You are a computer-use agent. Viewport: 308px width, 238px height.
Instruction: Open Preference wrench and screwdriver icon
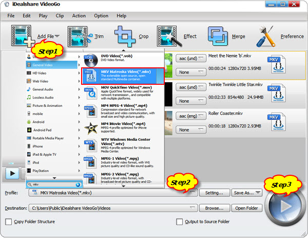pos(266,36)
